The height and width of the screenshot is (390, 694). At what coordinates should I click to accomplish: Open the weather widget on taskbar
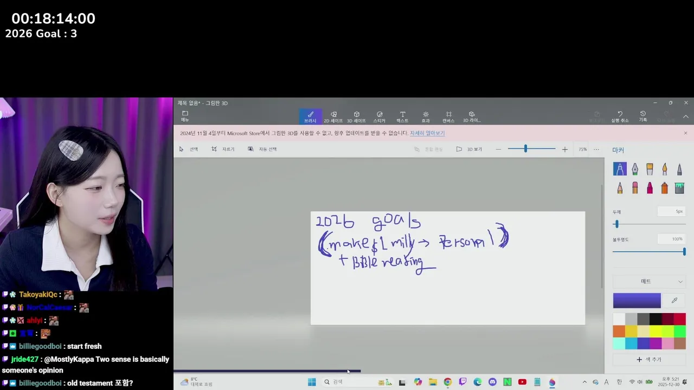pyautogui.click(x=196, y=382)
